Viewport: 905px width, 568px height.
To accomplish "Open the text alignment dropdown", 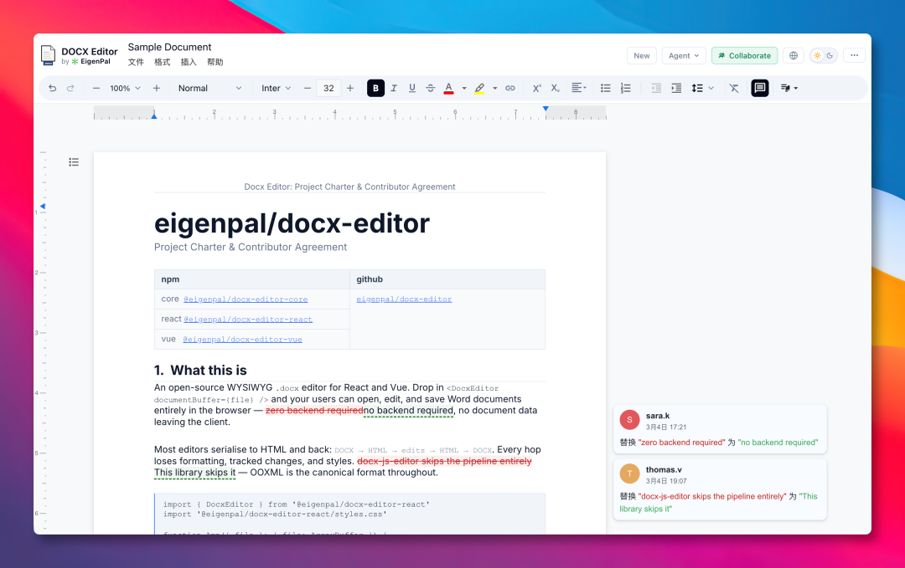I will tap(579, 88).
